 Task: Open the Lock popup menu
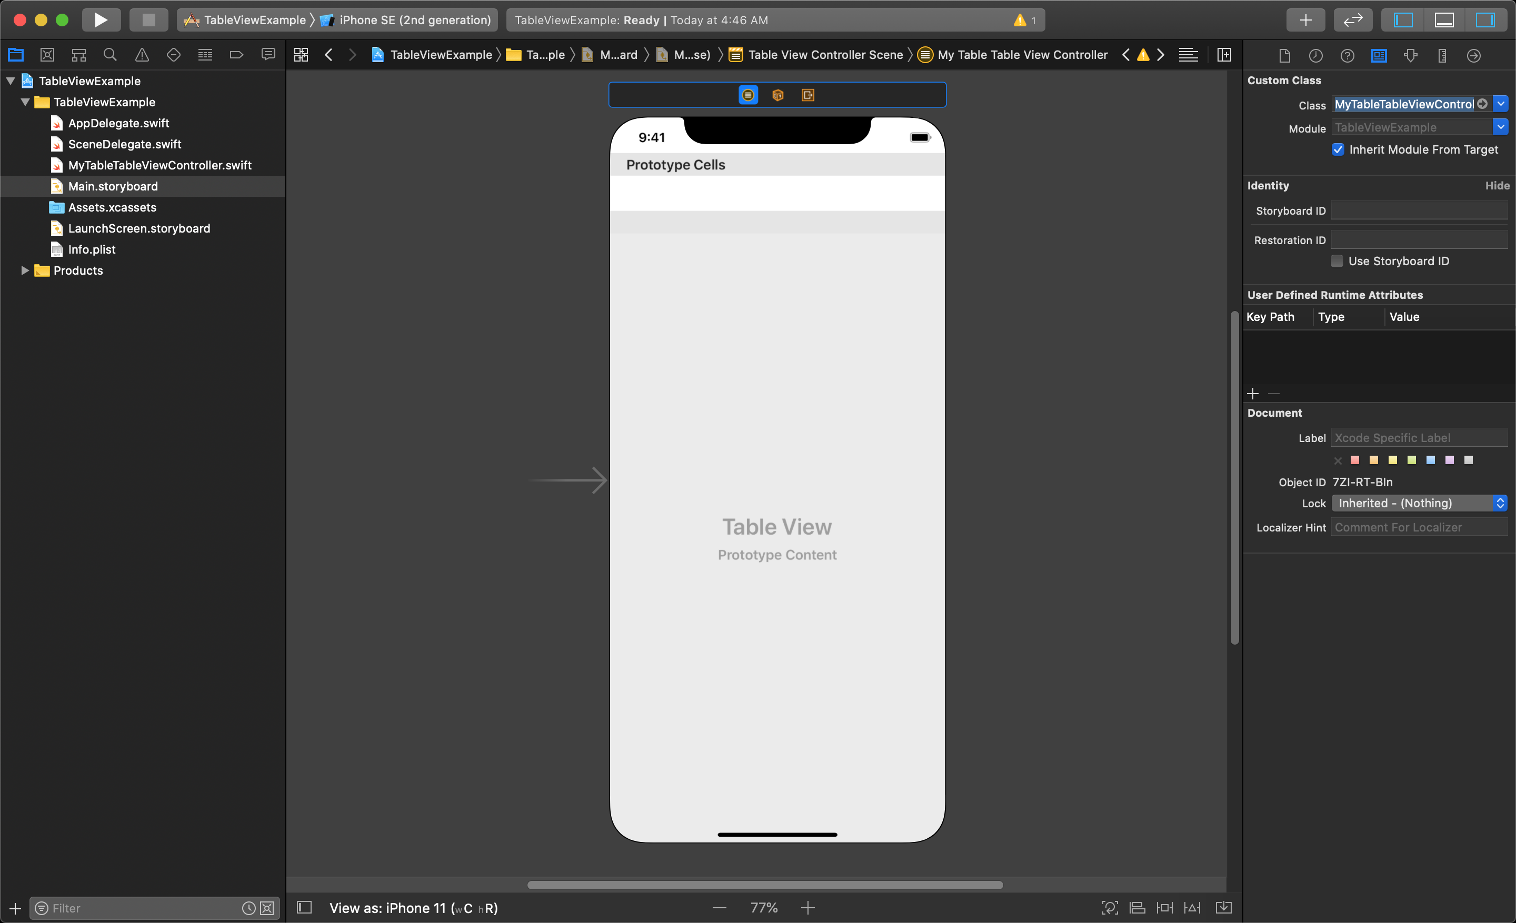click(x=1419, y=503)
